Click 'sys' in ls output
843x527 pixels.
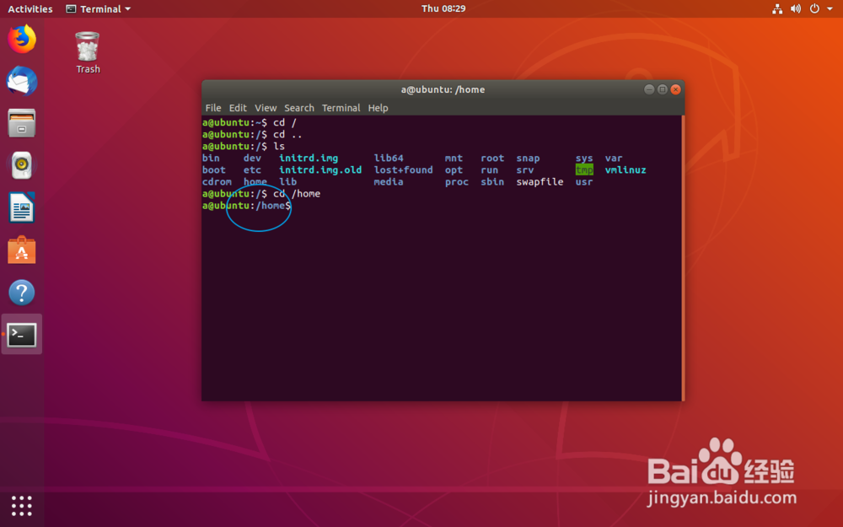click(584, 159)
